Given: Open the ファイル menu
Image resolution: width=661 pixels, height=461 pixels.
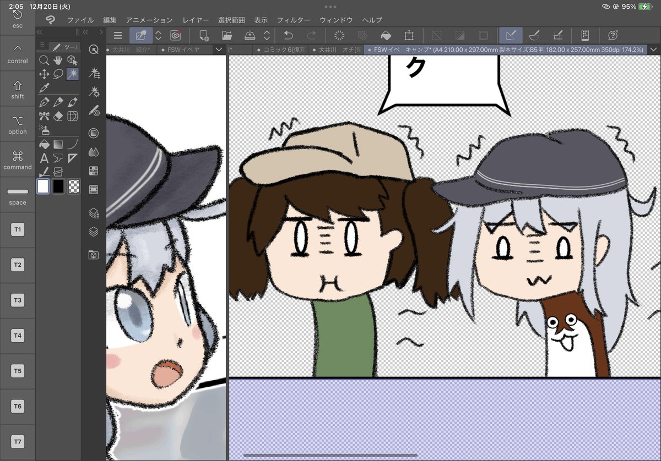Looking at the screenshot, I should coord(80,20).
